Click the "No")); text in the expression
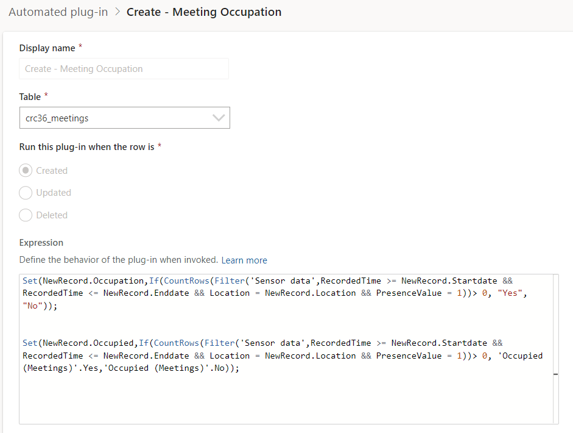Image resolution: width=573 pixels, height=433 pixels. click(40, 306)
